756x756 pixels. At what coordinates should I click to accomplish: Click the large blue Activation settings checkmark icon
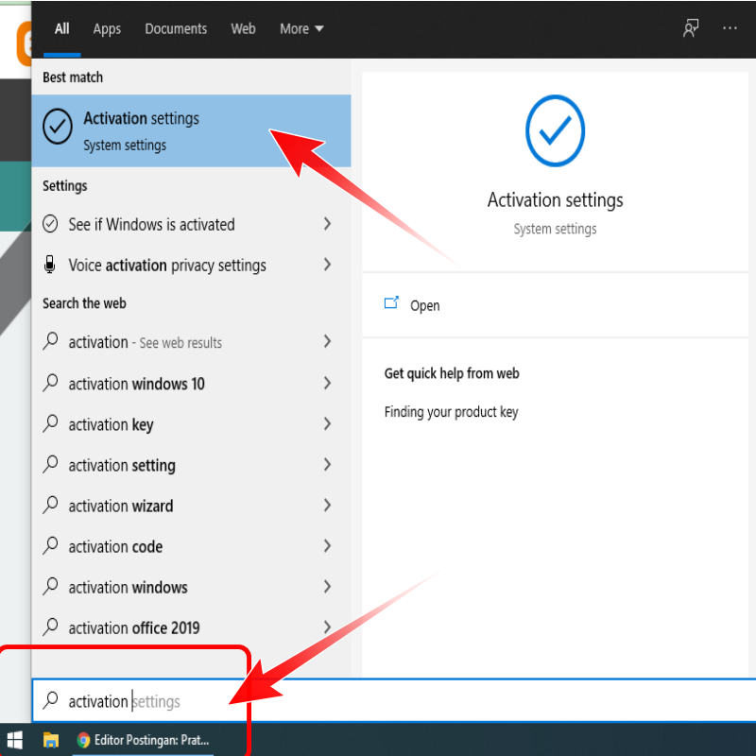555,130
